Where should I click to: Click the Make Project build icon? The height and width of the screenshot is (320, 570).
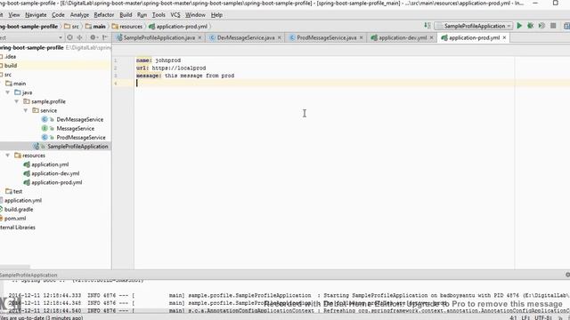[x=427, y=26]
